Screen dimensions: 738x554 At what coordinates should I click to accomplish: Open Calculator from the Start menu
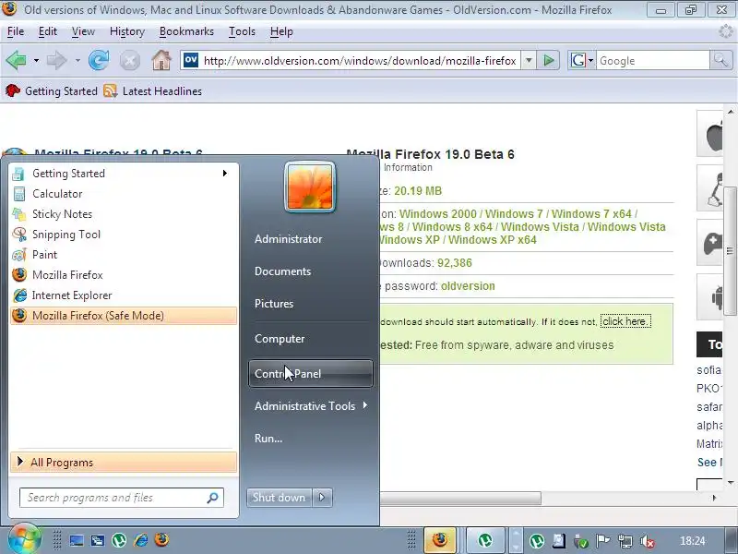pyautogui.click(x=124, y=194)
